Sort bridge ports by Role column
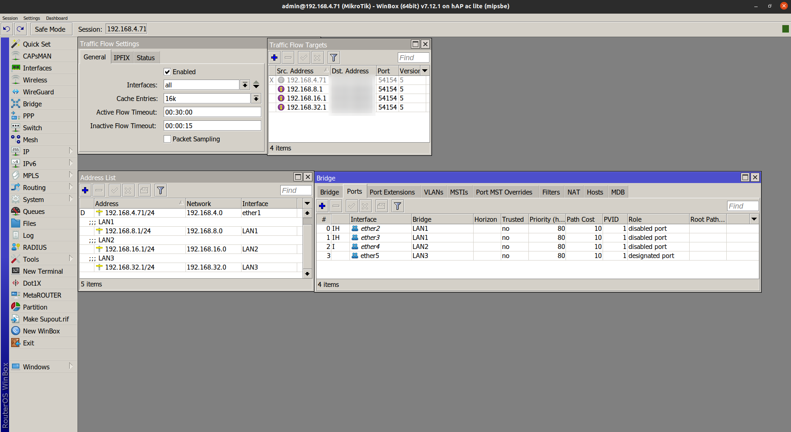Image resolution: width=791 pixels, height=432 pixels. point(658,219)
